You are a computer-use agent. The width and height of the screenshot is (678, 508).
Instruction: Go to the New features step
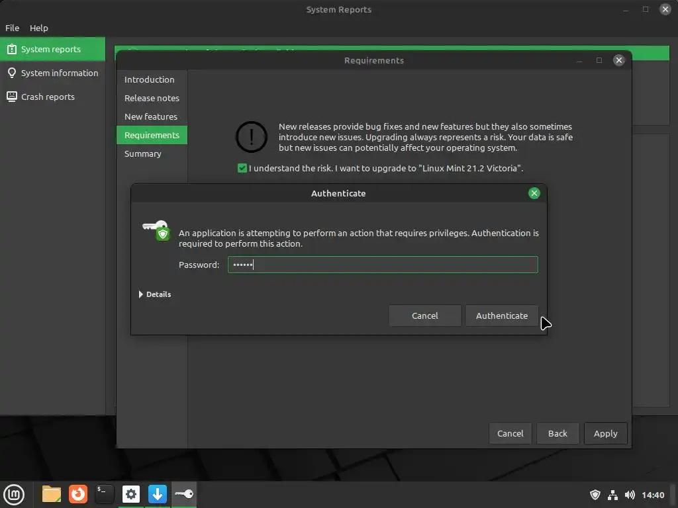[x=152, y=116]
